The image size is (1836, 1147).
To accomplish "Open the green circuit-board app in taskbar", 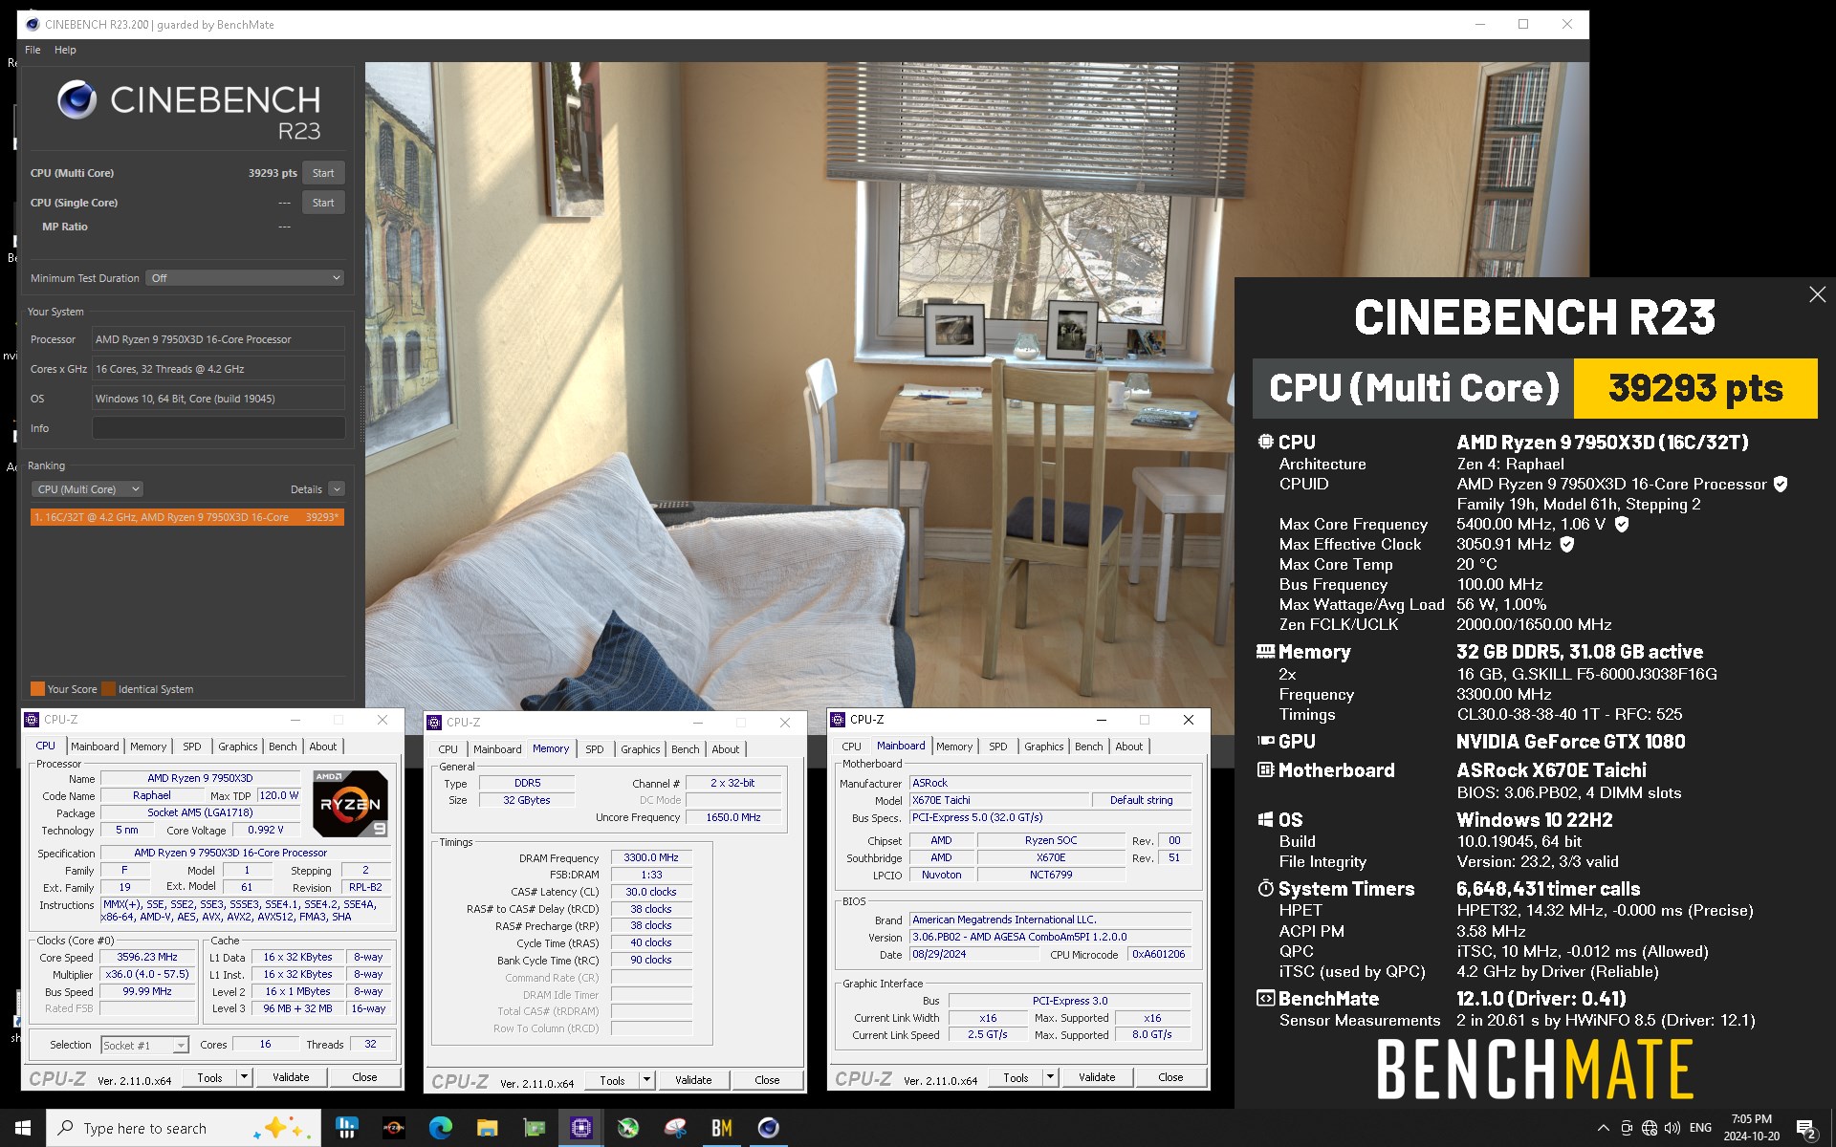I will coord(535,1128).
